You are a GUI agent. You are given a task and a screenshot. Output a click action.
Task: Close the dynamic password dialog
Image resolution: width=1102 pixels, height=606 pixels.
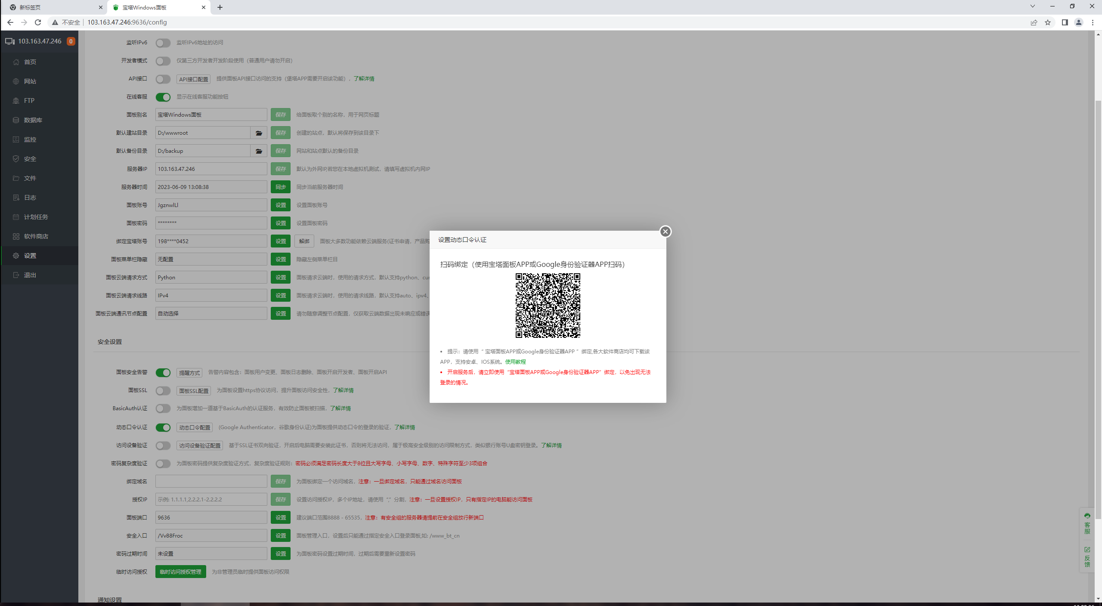(x=665, y=232)
